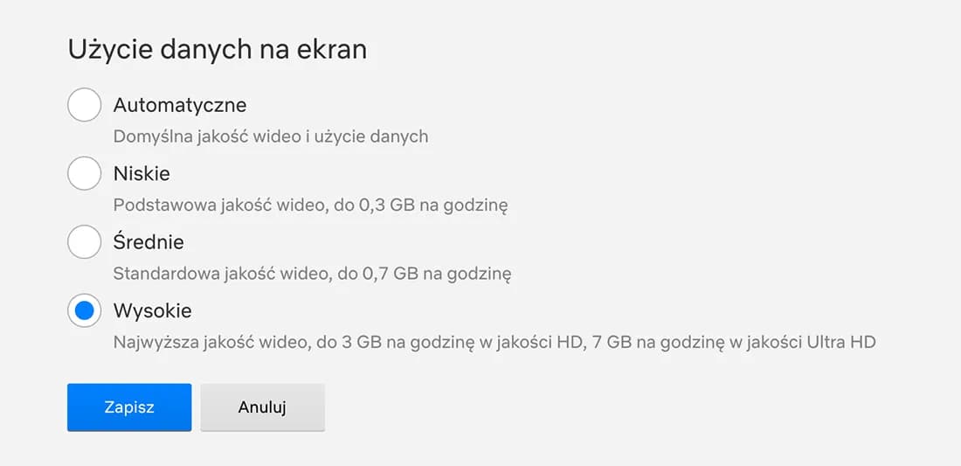Click the "0,7 GB" text under Średnie
Screen dimensions: 961x466
(x=382, y=274)
